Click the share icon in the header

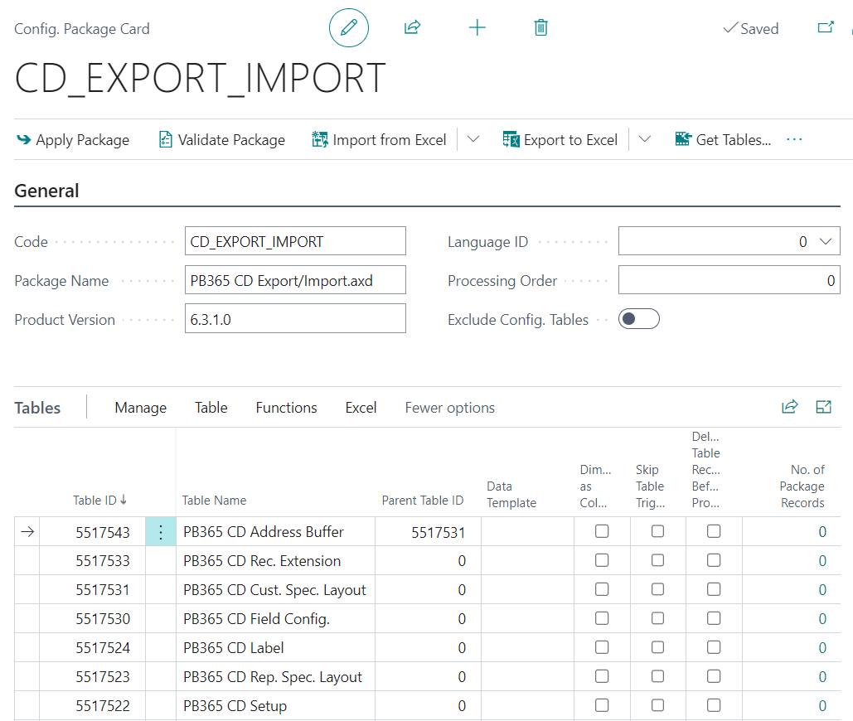click(x=412, y=27)
